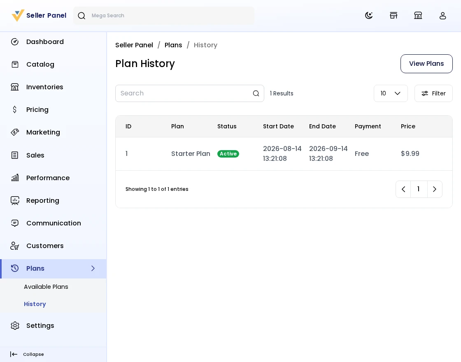Click the Performance chart icon
The width and height of the screenshot is (461, 362).
click(15, 178)
